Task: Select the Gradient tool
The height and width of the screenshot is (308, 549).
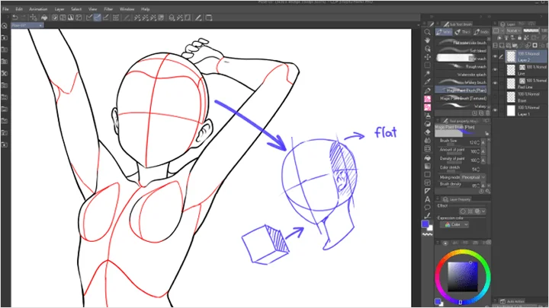Action: click(428, 167)
